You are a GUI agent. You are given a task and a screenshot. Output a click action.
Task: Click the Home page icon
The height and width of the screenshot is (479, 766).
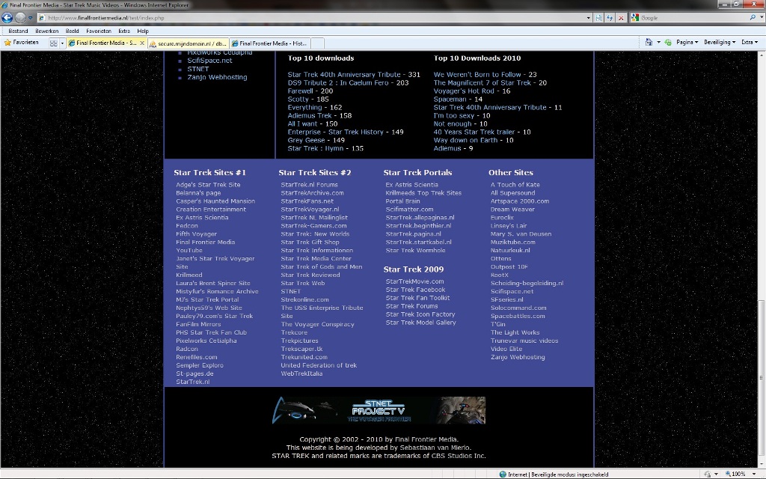[649, 43]
